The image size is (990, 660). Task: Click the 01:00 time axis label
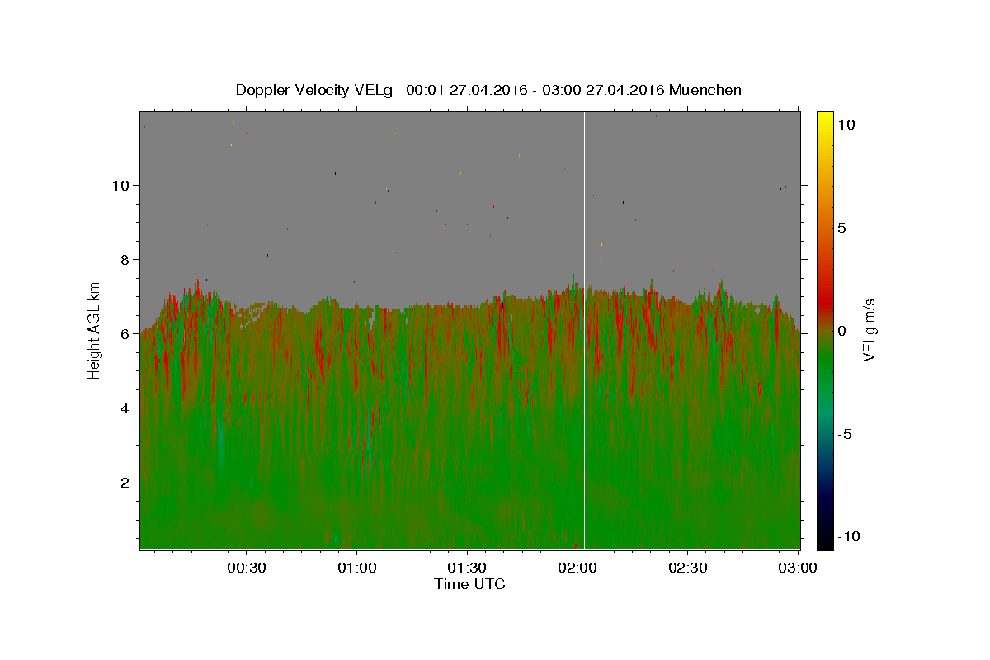tap(356, 568)
